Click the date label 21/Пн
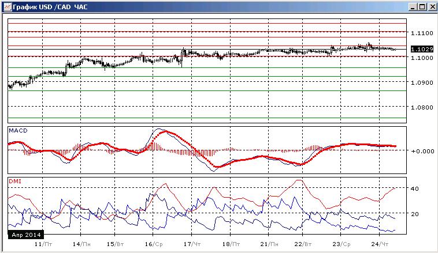Image resolution: width=438 pixels, height=253 pixels. click(269, 244)
